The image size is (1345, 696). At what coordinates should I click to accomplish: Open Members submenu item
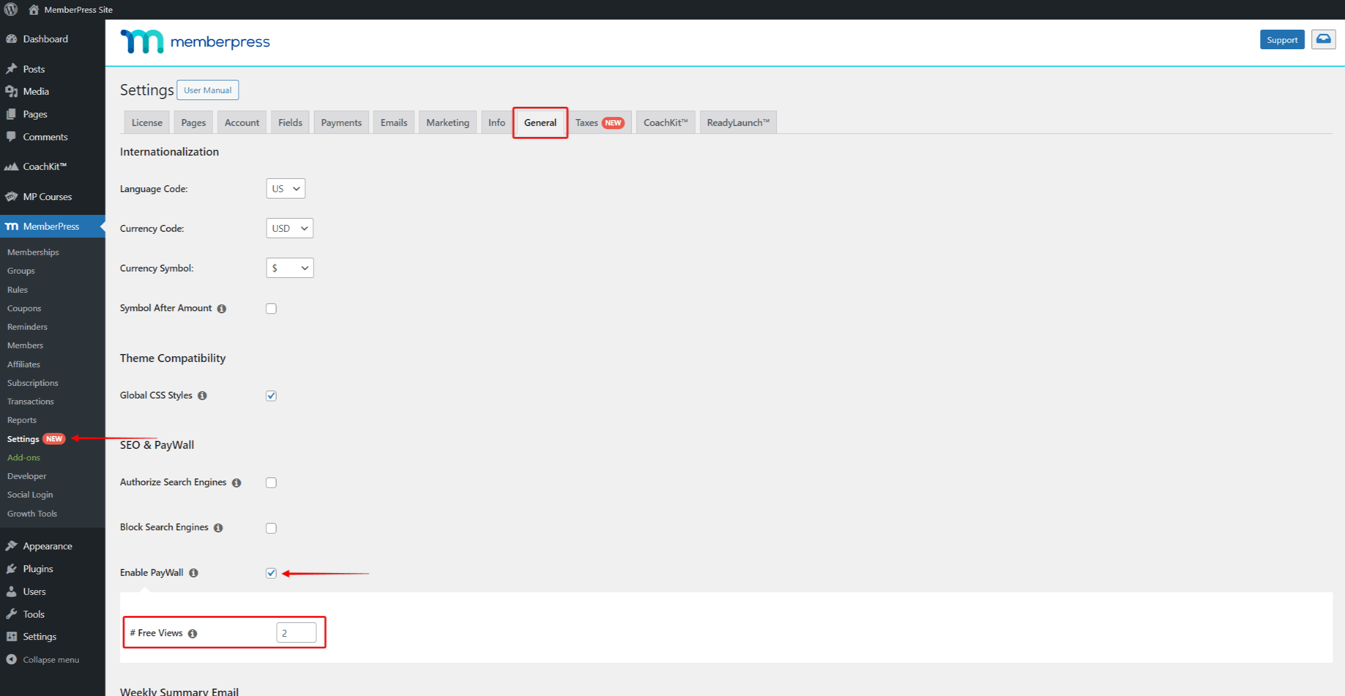click(25, 345)
